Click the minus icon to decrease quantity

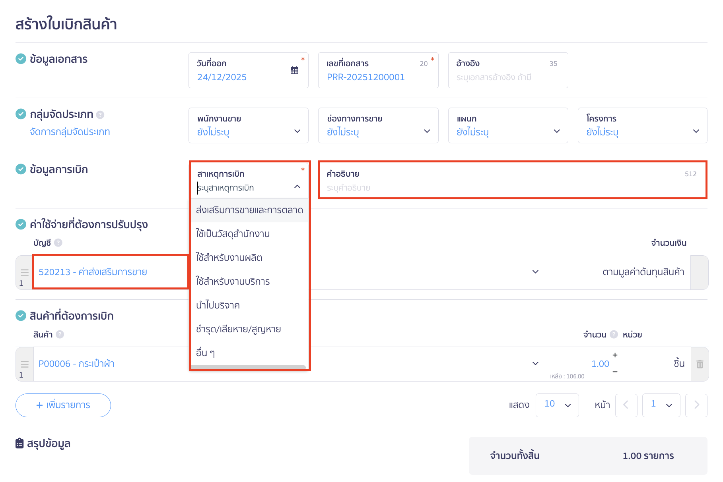[x=615, y=372]
